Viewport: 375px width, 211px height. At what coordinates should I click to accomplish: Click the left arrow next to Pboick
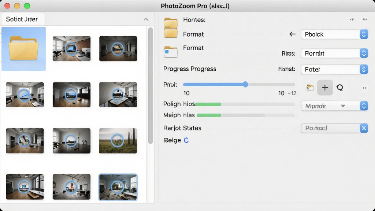[x=292, y=34]
